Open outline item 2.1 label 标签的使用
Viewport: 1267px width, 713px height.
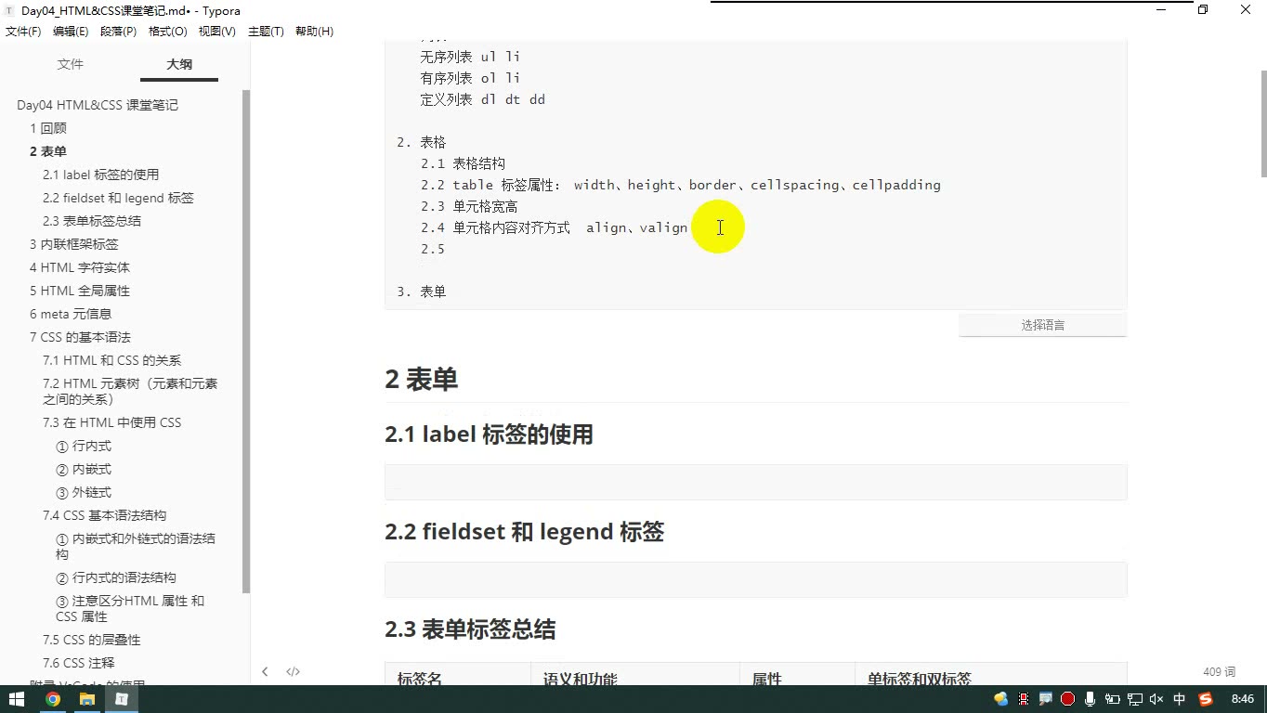[x=101, y=175]
